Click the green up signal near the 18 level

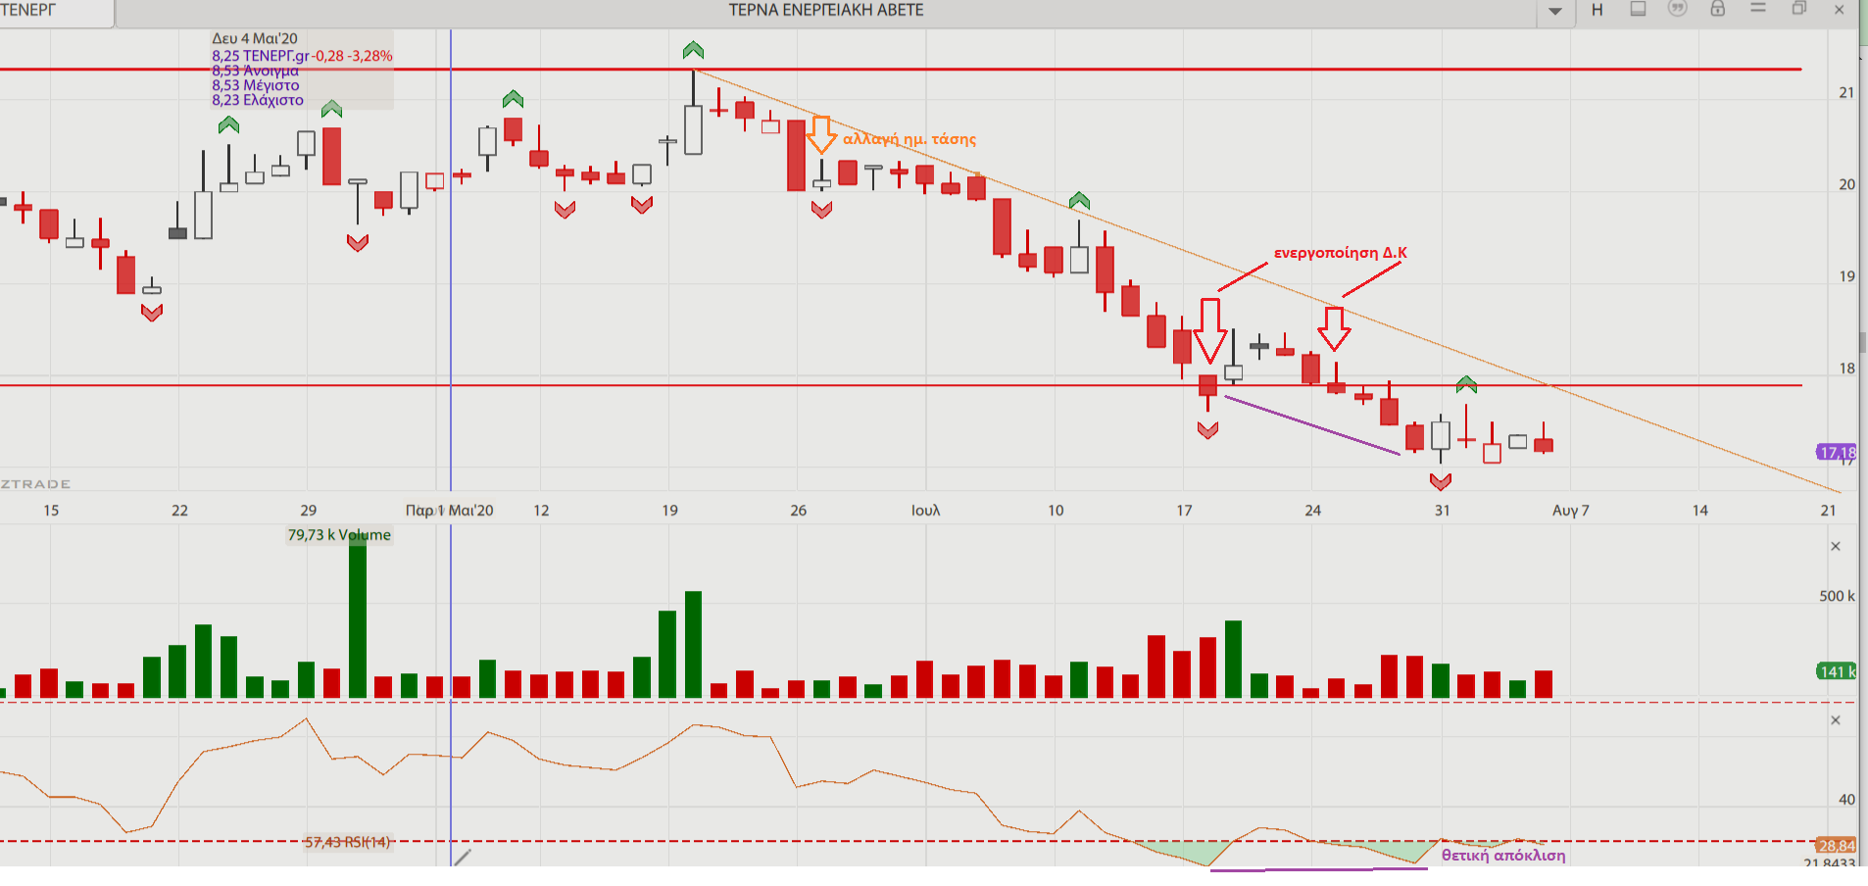click(x=1466, y=383)
